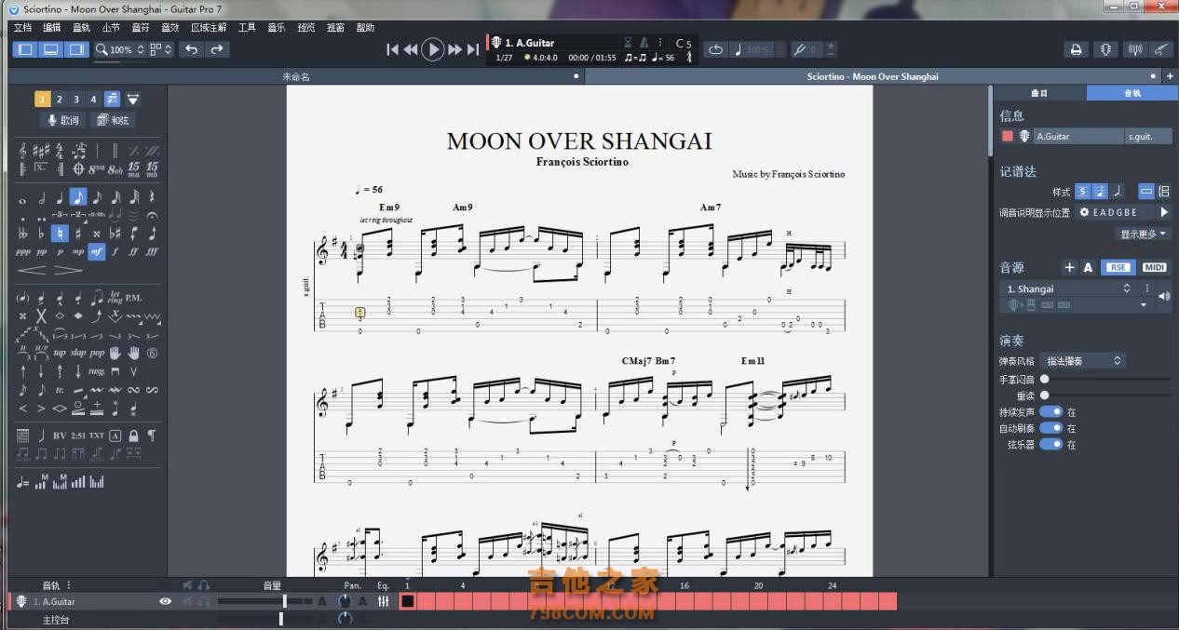Expand the tuning position arrow
The width and height of the screenshot is (1179, 630).
tap(1164, 212)
